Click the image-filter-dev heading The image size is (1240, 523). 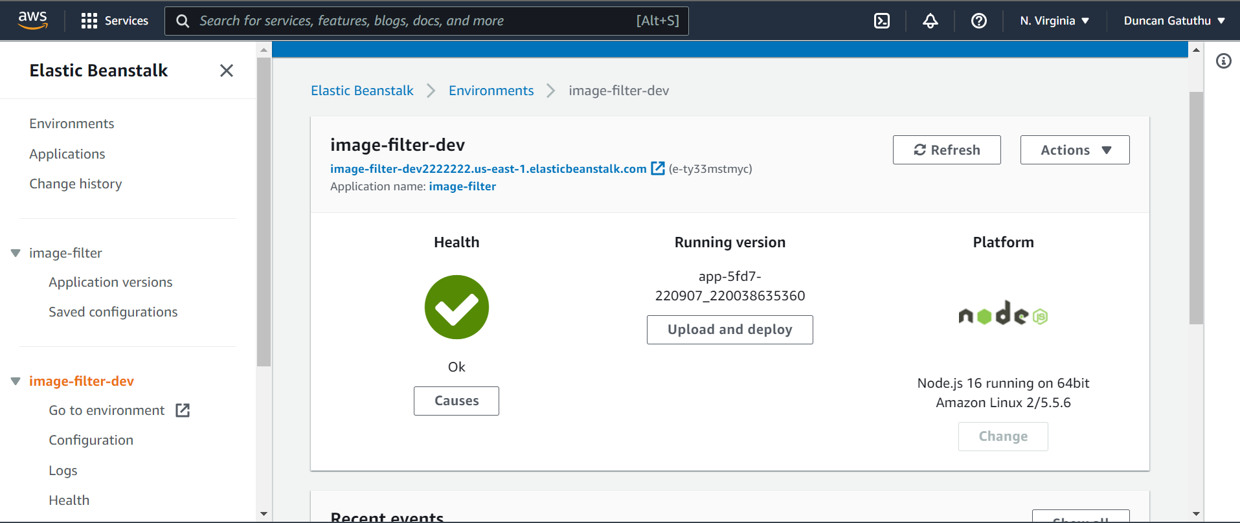coord(398,145)
